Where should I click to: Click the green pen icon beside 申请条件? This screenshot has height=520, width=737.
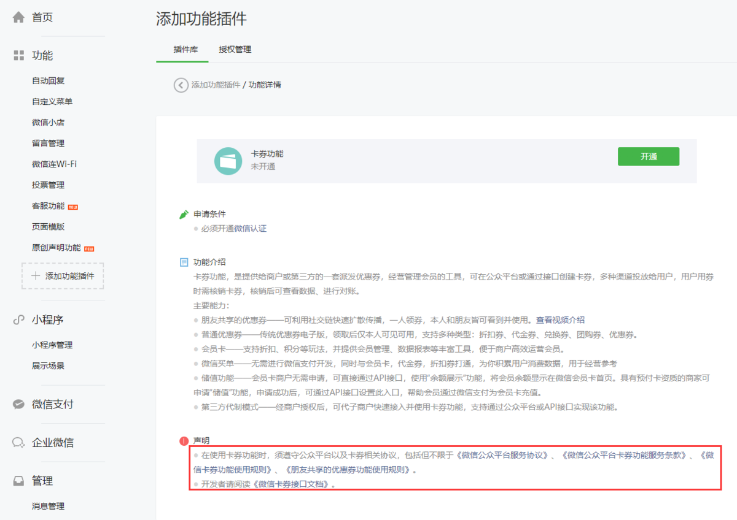coord(184,214)
